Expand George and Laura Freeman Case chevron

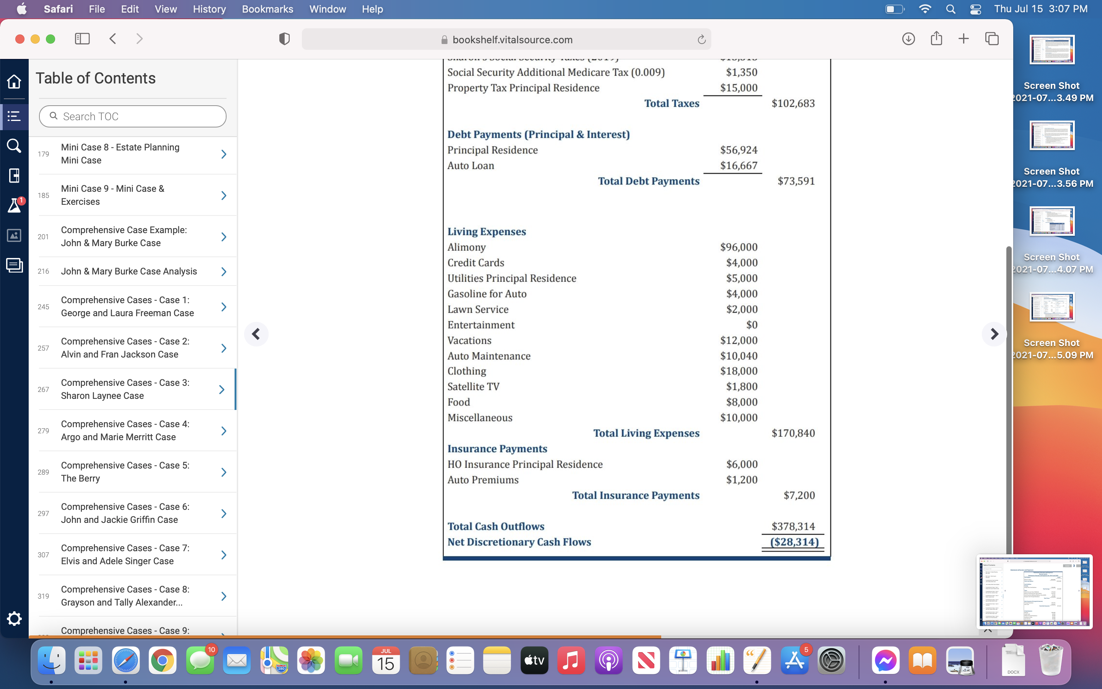coord(223,307)
